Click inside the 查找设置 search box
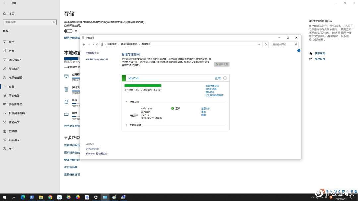This screenshot has width=358, height=201. (x=30, y=22)
